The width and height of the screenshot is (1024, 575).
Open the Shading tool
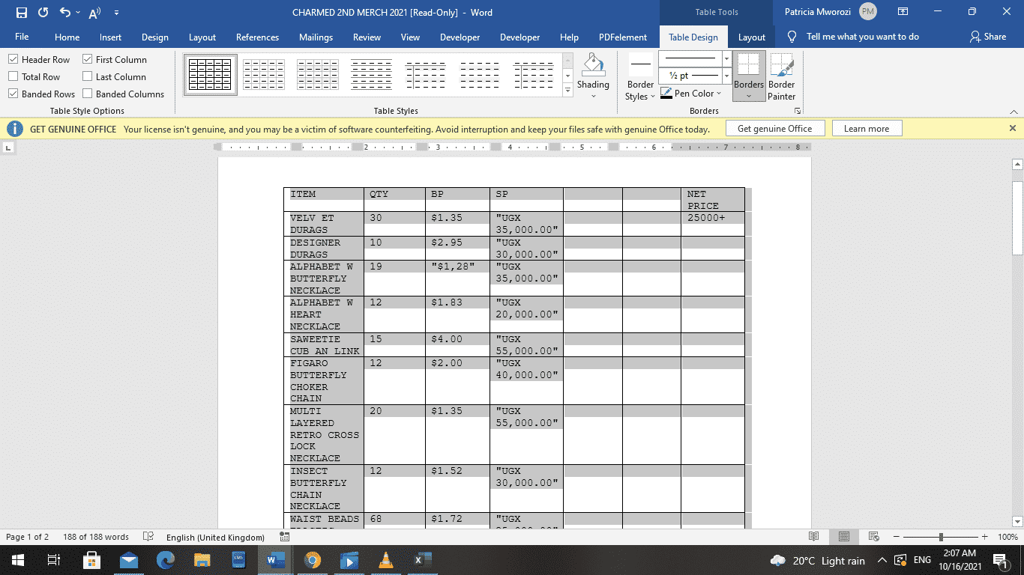coord(593,74)
